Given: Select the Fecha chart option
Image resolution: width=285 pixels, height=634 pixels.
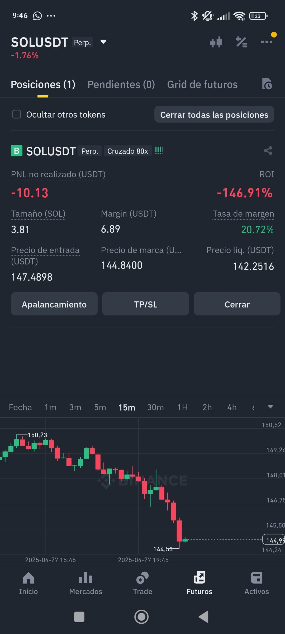Looking at the screenshot, I should click(x=20, y=407).
